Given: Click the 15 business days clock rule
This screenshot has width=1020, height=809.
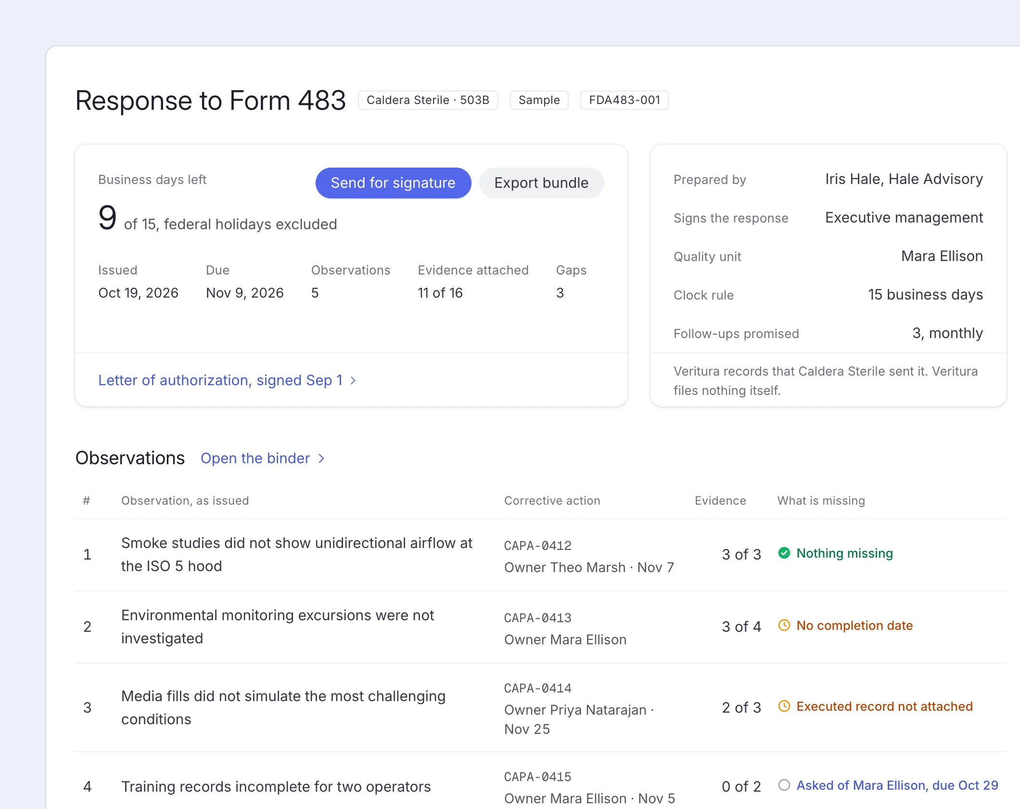Looking at the screenshot, I should 925,295.
